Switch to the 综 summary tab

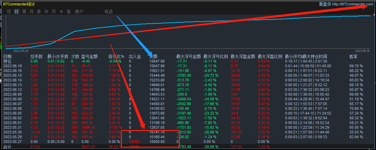point(9,11)
